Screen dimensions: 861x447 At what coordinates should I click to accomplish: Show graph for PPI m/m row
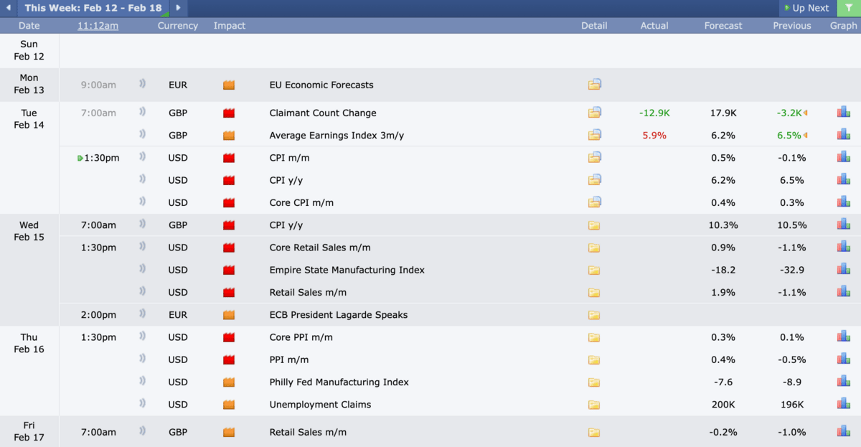point(844,359)
